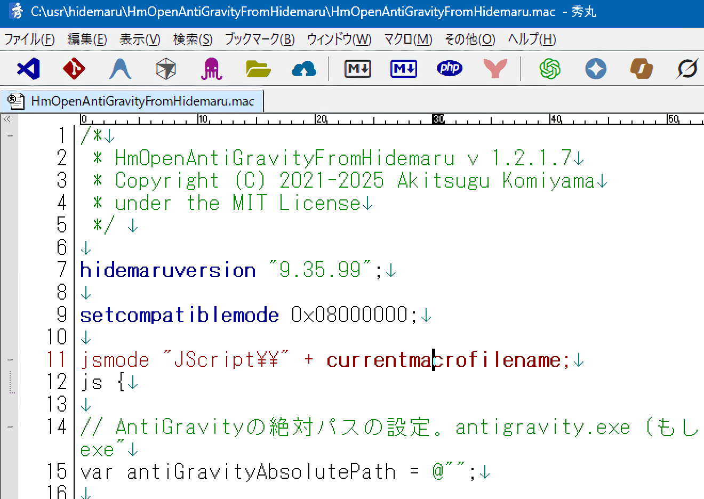Open the 検索(S) menu
This screenshot has width=704, height=499.
(193, 39)
